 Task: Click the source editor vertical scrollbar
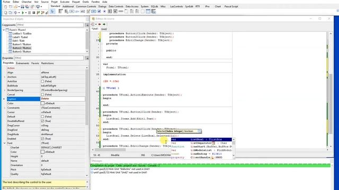[331, 90]
